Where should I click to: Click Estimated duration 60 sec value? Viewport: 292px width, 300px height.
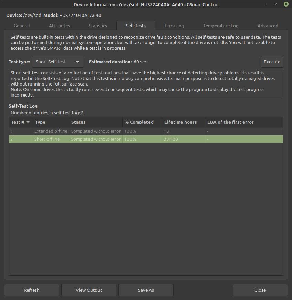tap(140, 62)
